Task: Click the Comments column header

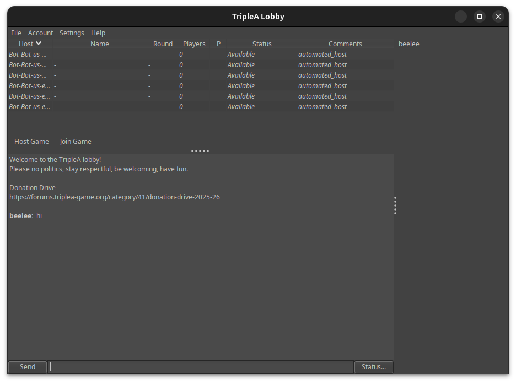Action: click(x=345, y=44)
